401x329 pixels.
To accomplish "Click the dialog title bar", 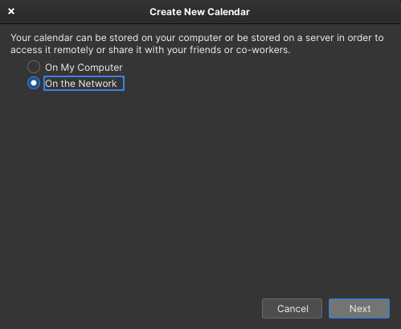I will pos(200,12).
